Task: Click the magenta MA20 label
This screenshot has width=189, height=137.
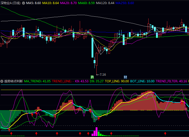Action: [68, 3]
